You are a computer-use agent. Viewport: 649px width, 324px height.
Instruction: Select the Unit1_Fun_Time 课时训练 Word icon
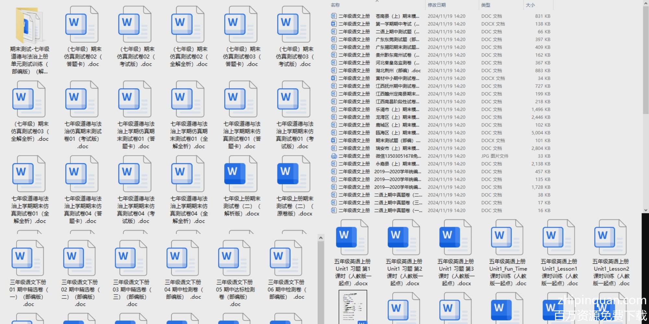click(x=507, y=237)
